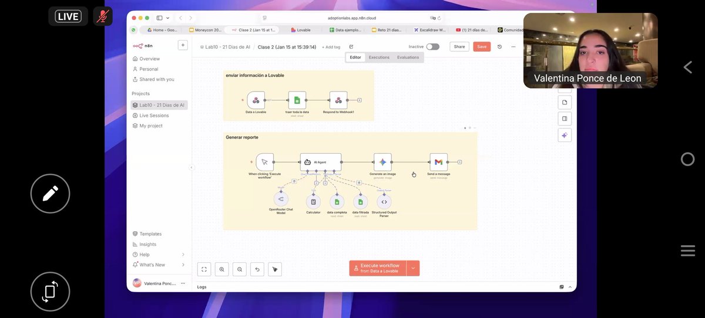Open the AI Agent node
Image resolution: width=705 pixels, height=318 pixels.
tap(321, 162)
